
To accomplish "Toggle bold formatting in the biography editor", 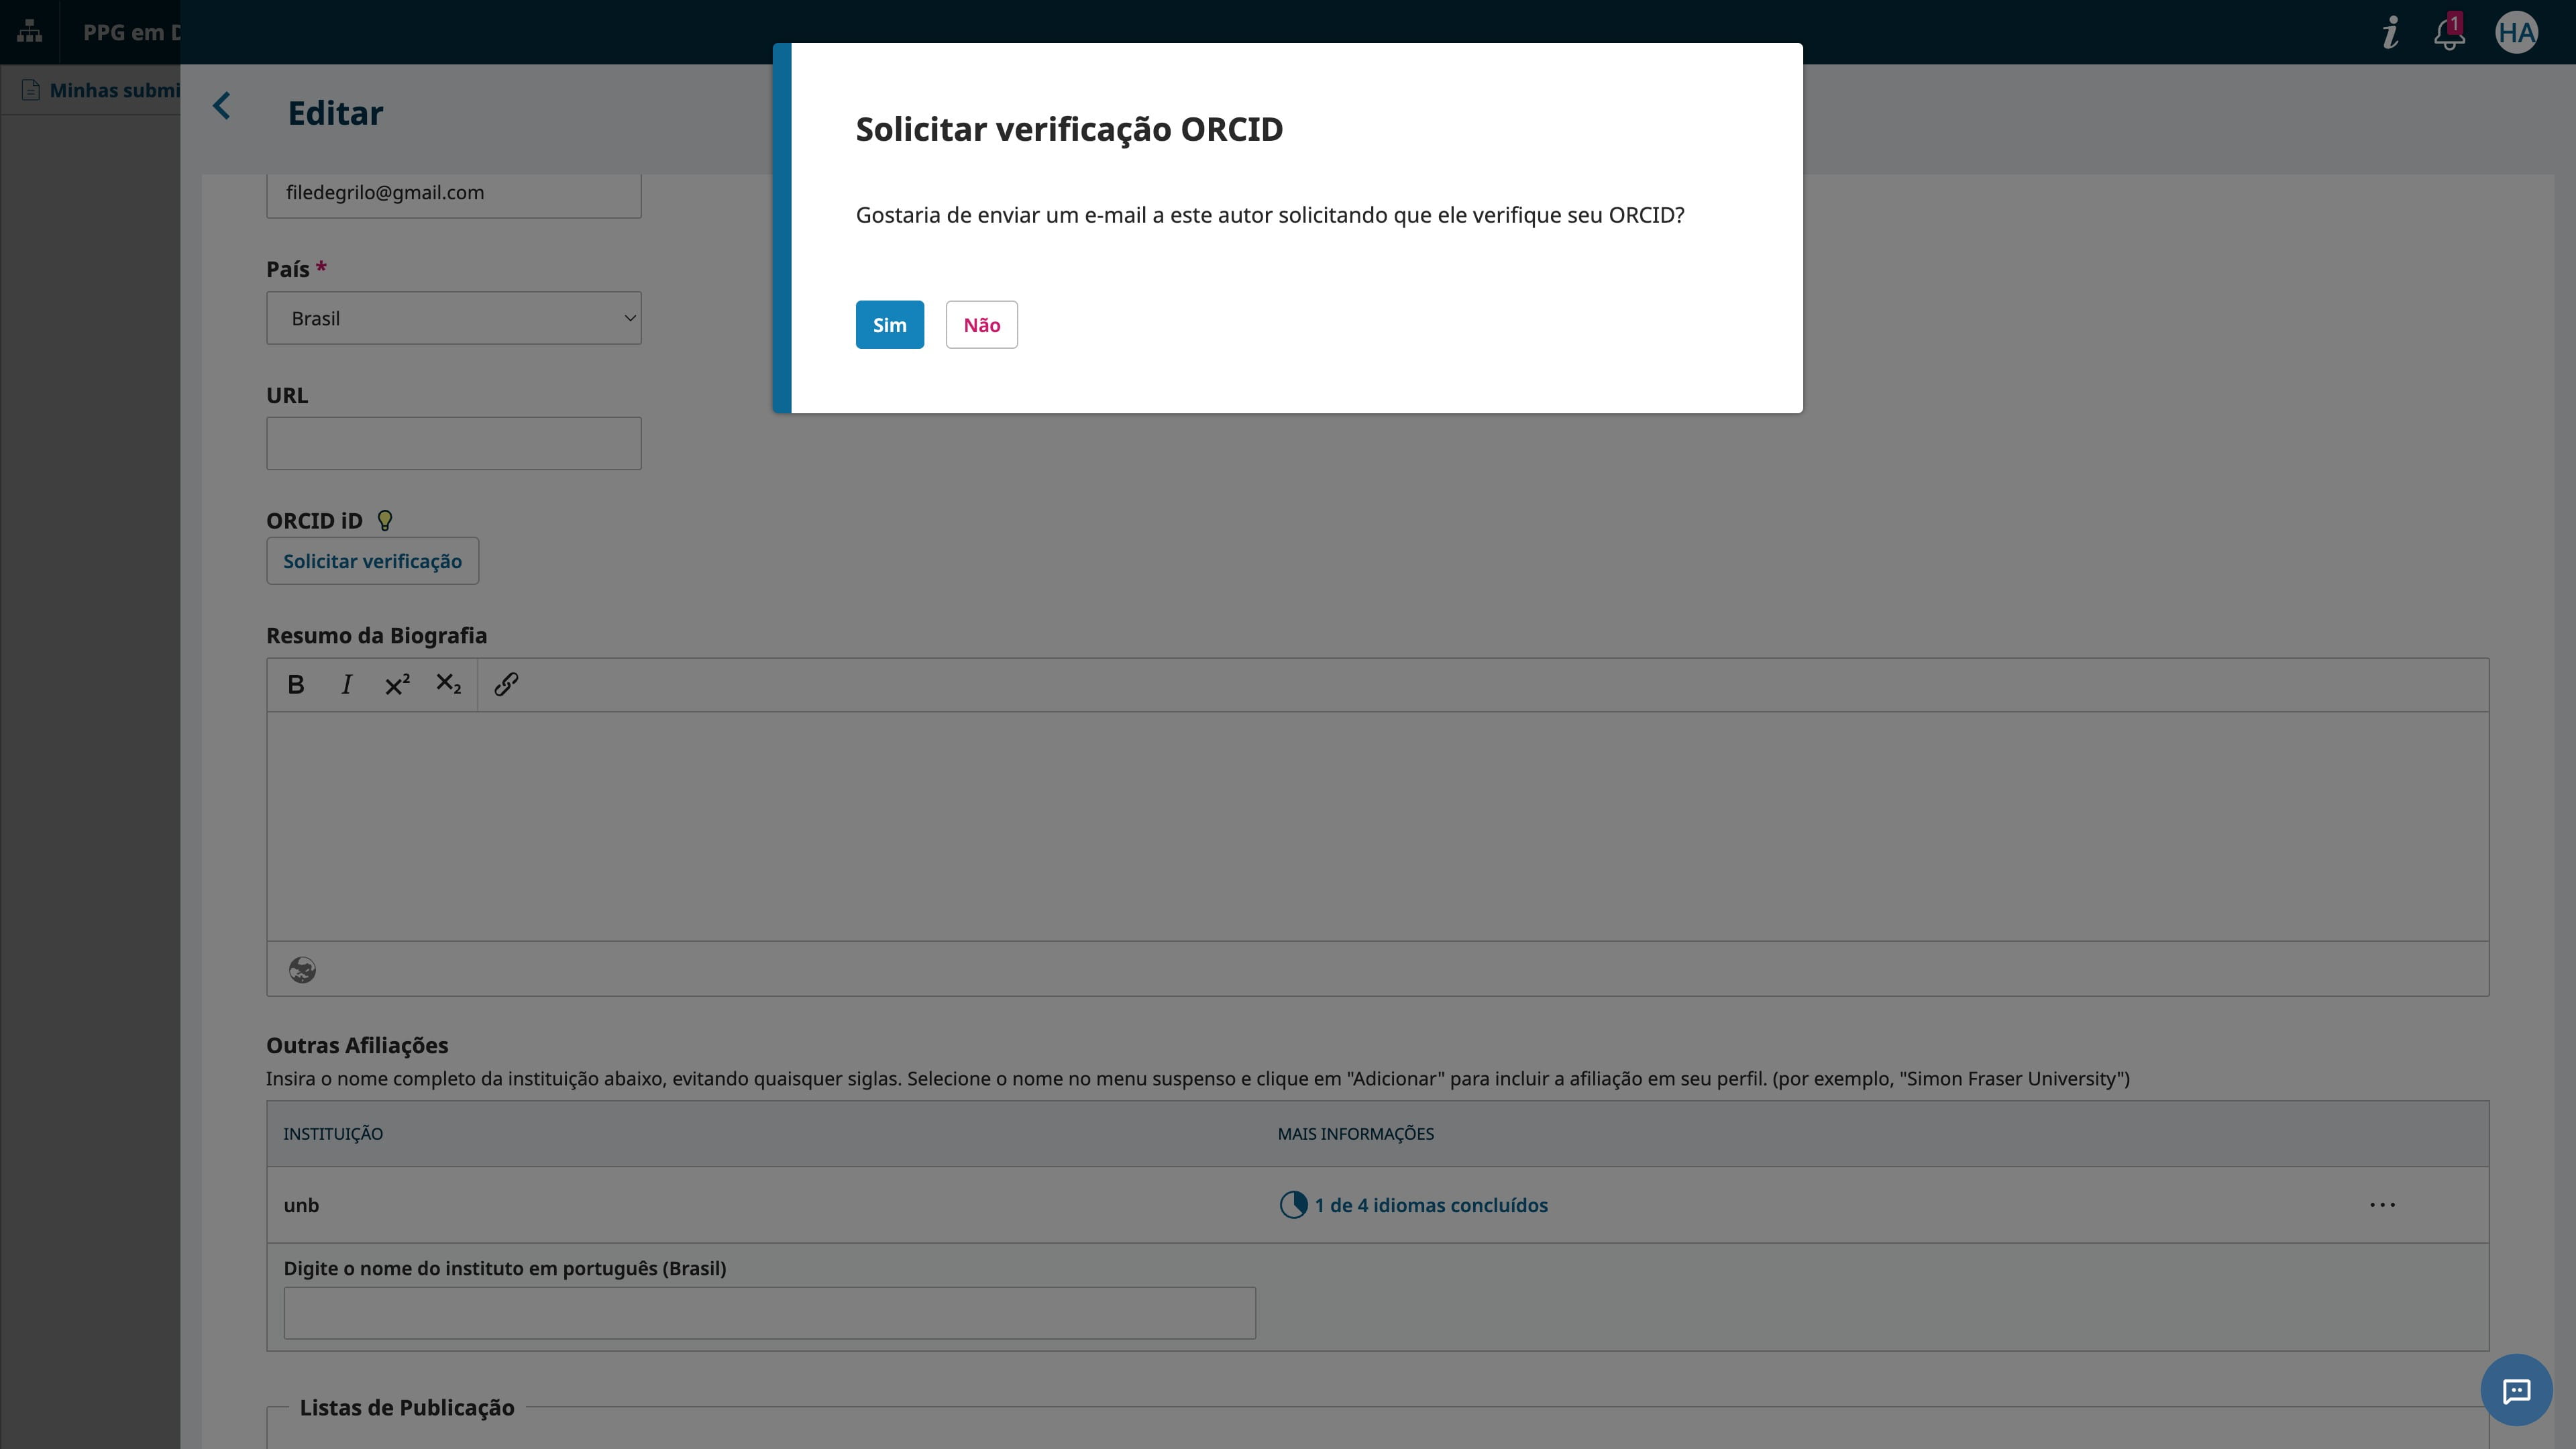I will pos(296,685).
